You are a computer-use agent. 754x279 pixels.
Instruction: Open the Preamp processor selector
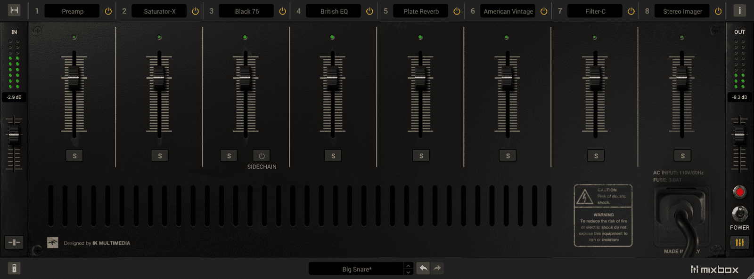[x=72, y=11]
